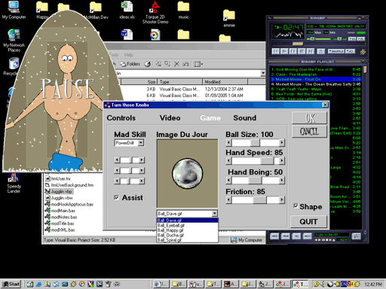
Task: Open Explorer address bar dropdown arrow
Action: click(x=263, y=73)
